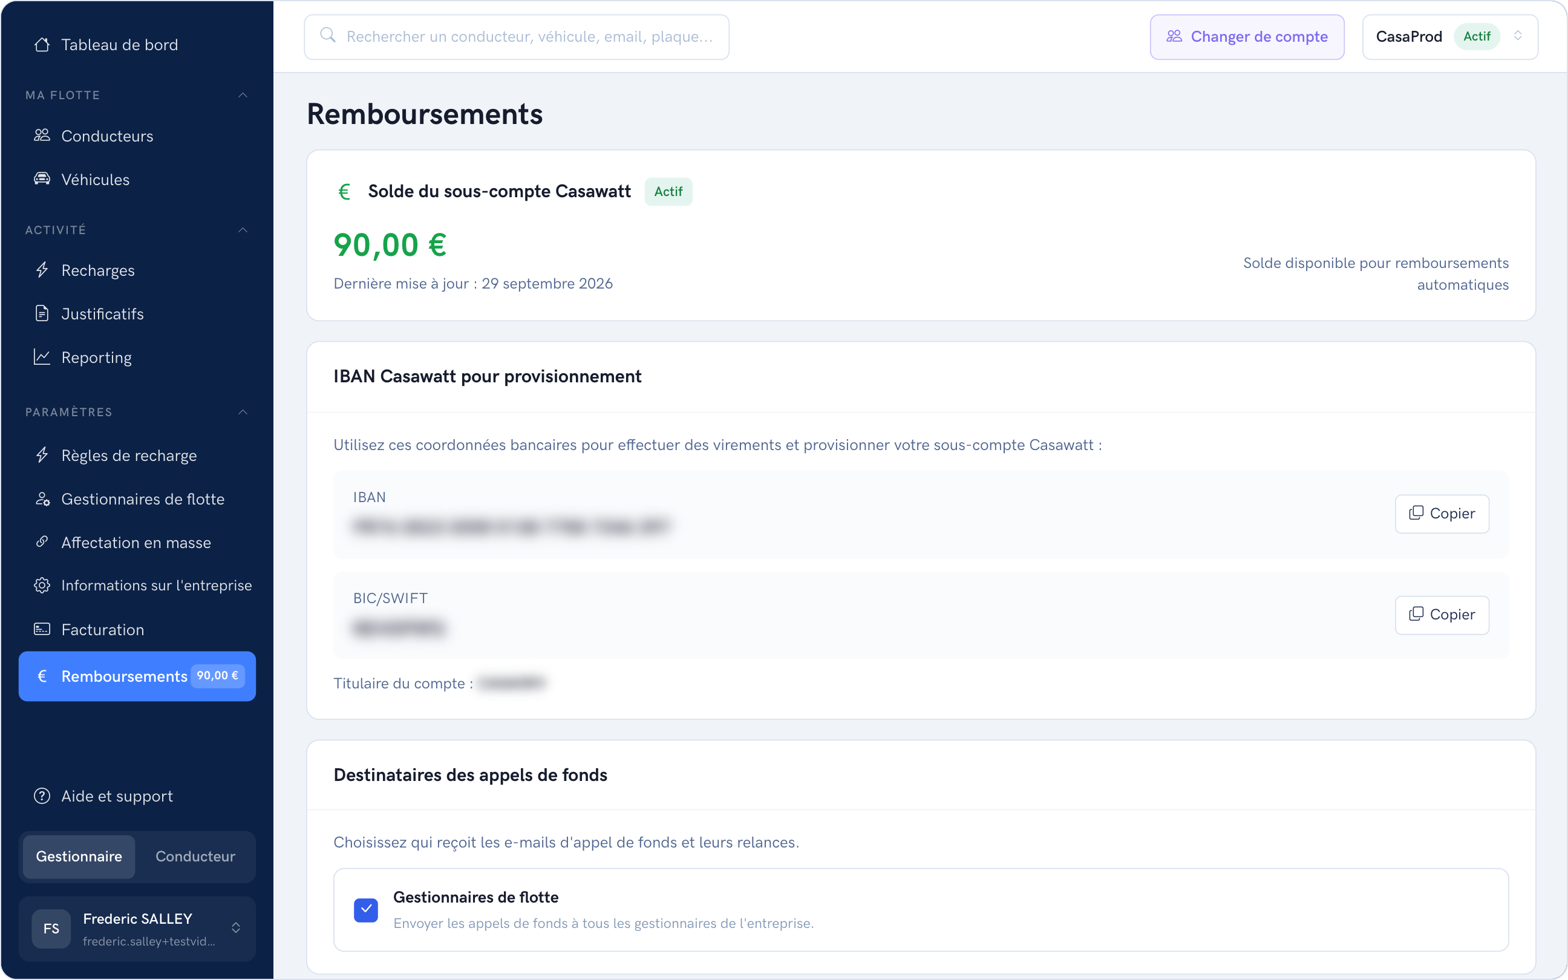Click Changer de compte button
The height and width of the screenshot is (980, 1568).
click(1247, 37)
